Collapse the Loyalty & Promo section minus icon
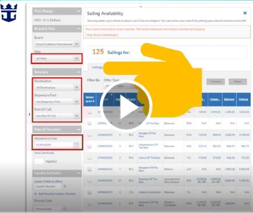 point(79,173)
